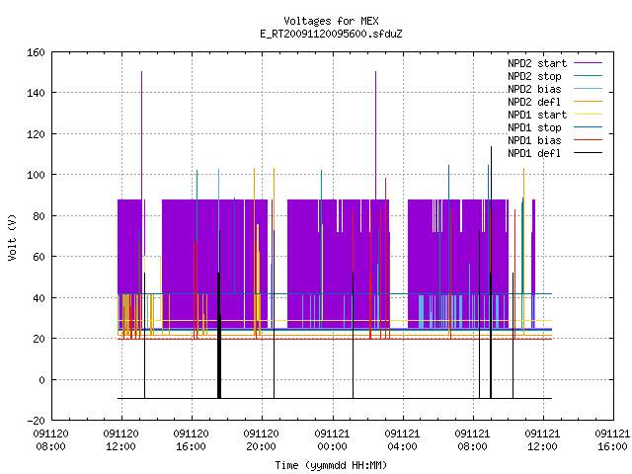Click the y-axis tick value 0
This screenshot has height=474, width=632.
click(41, 380)
